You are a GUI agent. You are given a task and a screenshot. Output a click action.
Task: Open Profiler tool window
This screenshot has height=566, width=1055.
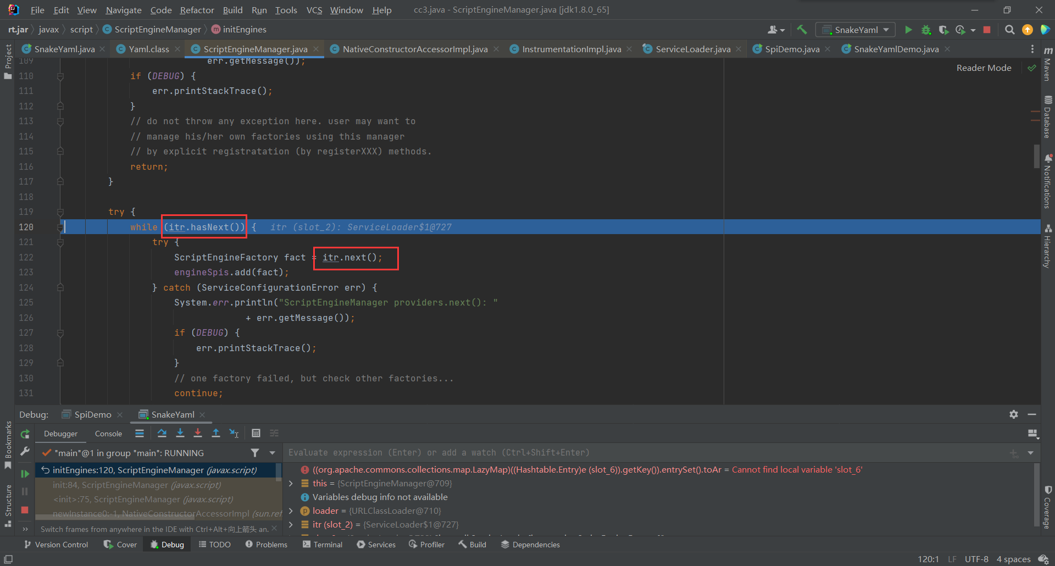coord(427,545)
